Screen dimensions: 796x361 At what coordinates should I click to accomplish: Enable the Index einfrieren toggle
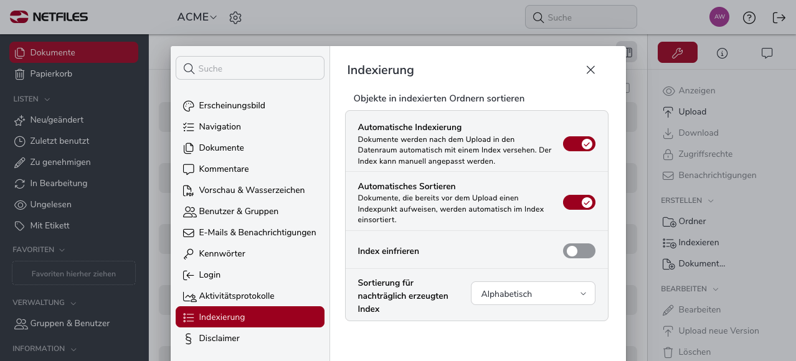(579, 251)
